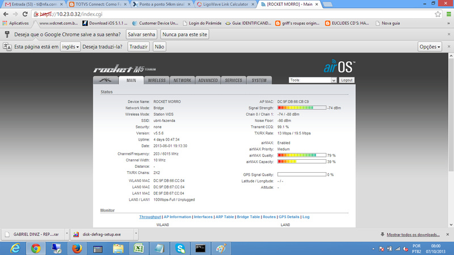Launch Firefox from the taskbar

77,248
